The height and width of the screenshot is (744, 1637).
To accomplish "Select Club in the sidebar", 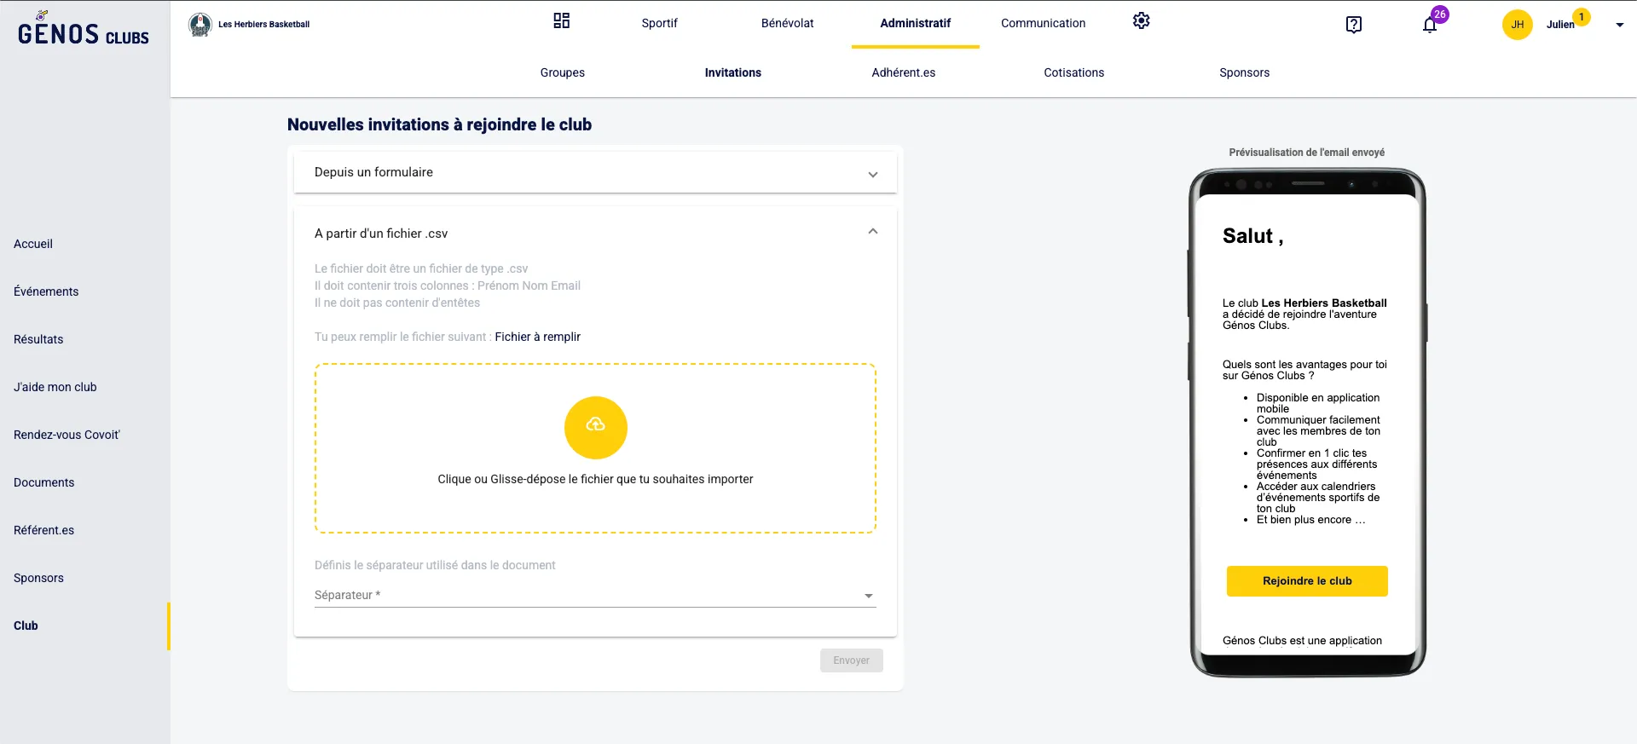I will [26, 626].
